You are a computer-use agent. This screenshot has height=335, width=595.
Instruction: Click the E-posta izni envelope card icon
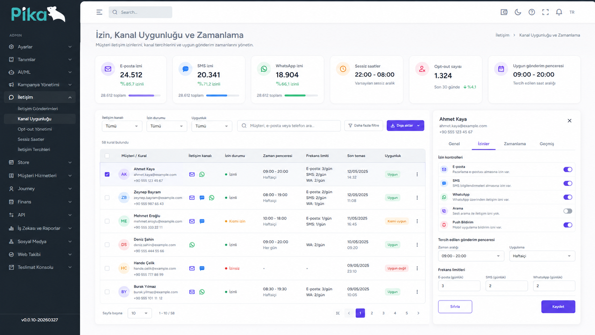[108, 69]
